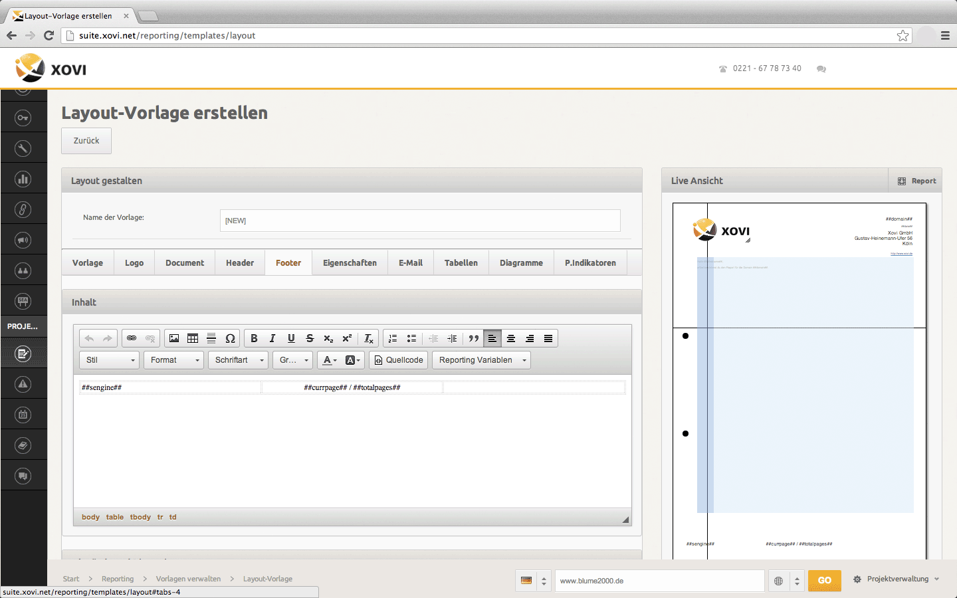Insert an image using the image icon

(174, 338)
